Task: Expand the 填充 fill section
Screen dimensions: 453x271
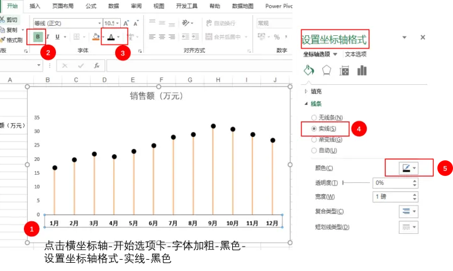Action: pos(306,92)
